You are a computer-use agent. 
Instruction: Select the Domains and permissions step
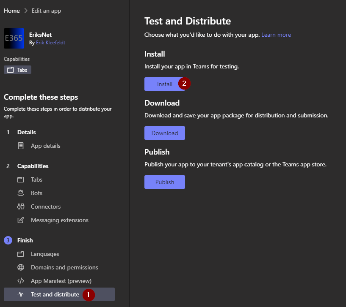[64, 267]
